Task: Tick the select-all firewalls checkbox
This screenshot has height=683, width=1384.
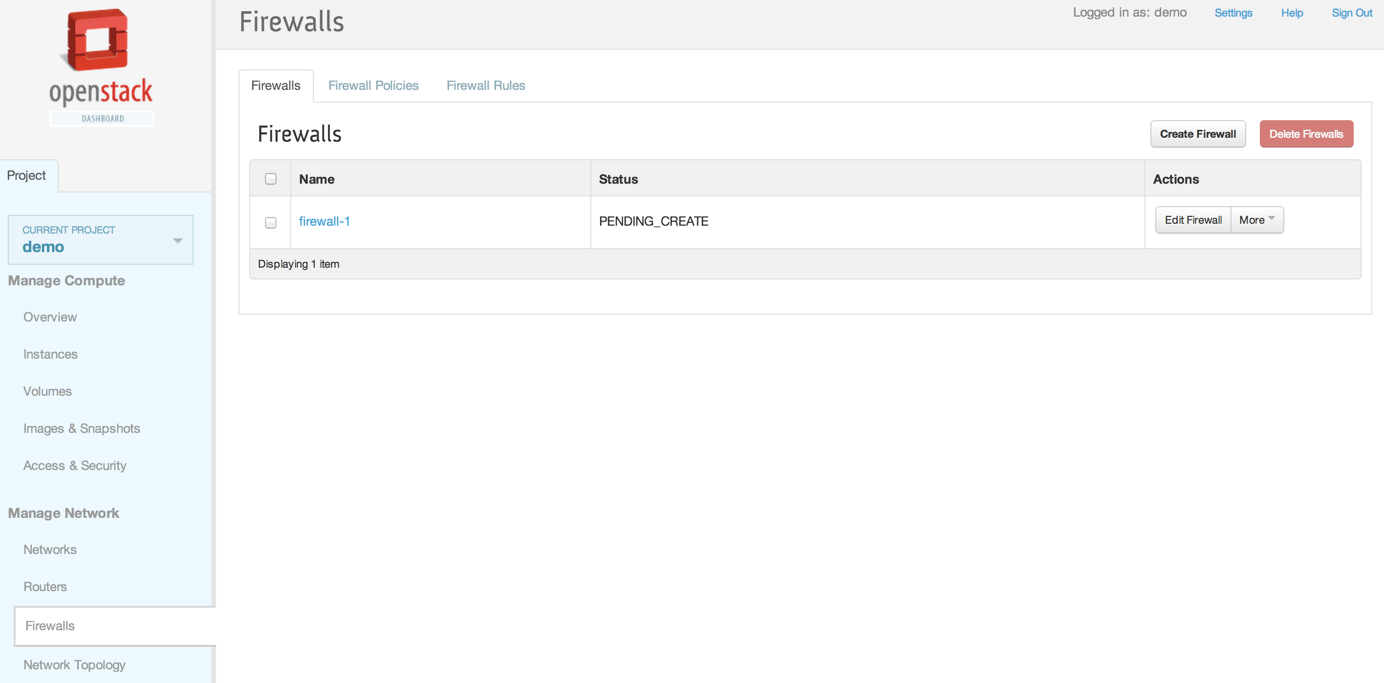Action: pos(271,179)
